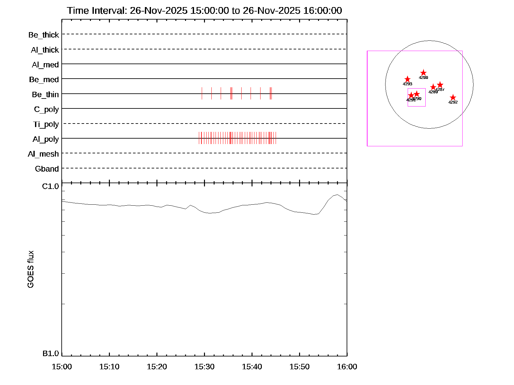This screenshot has height=385, width=514.
Task: Select the star marker for region 4292
Action: pos(453,98)
